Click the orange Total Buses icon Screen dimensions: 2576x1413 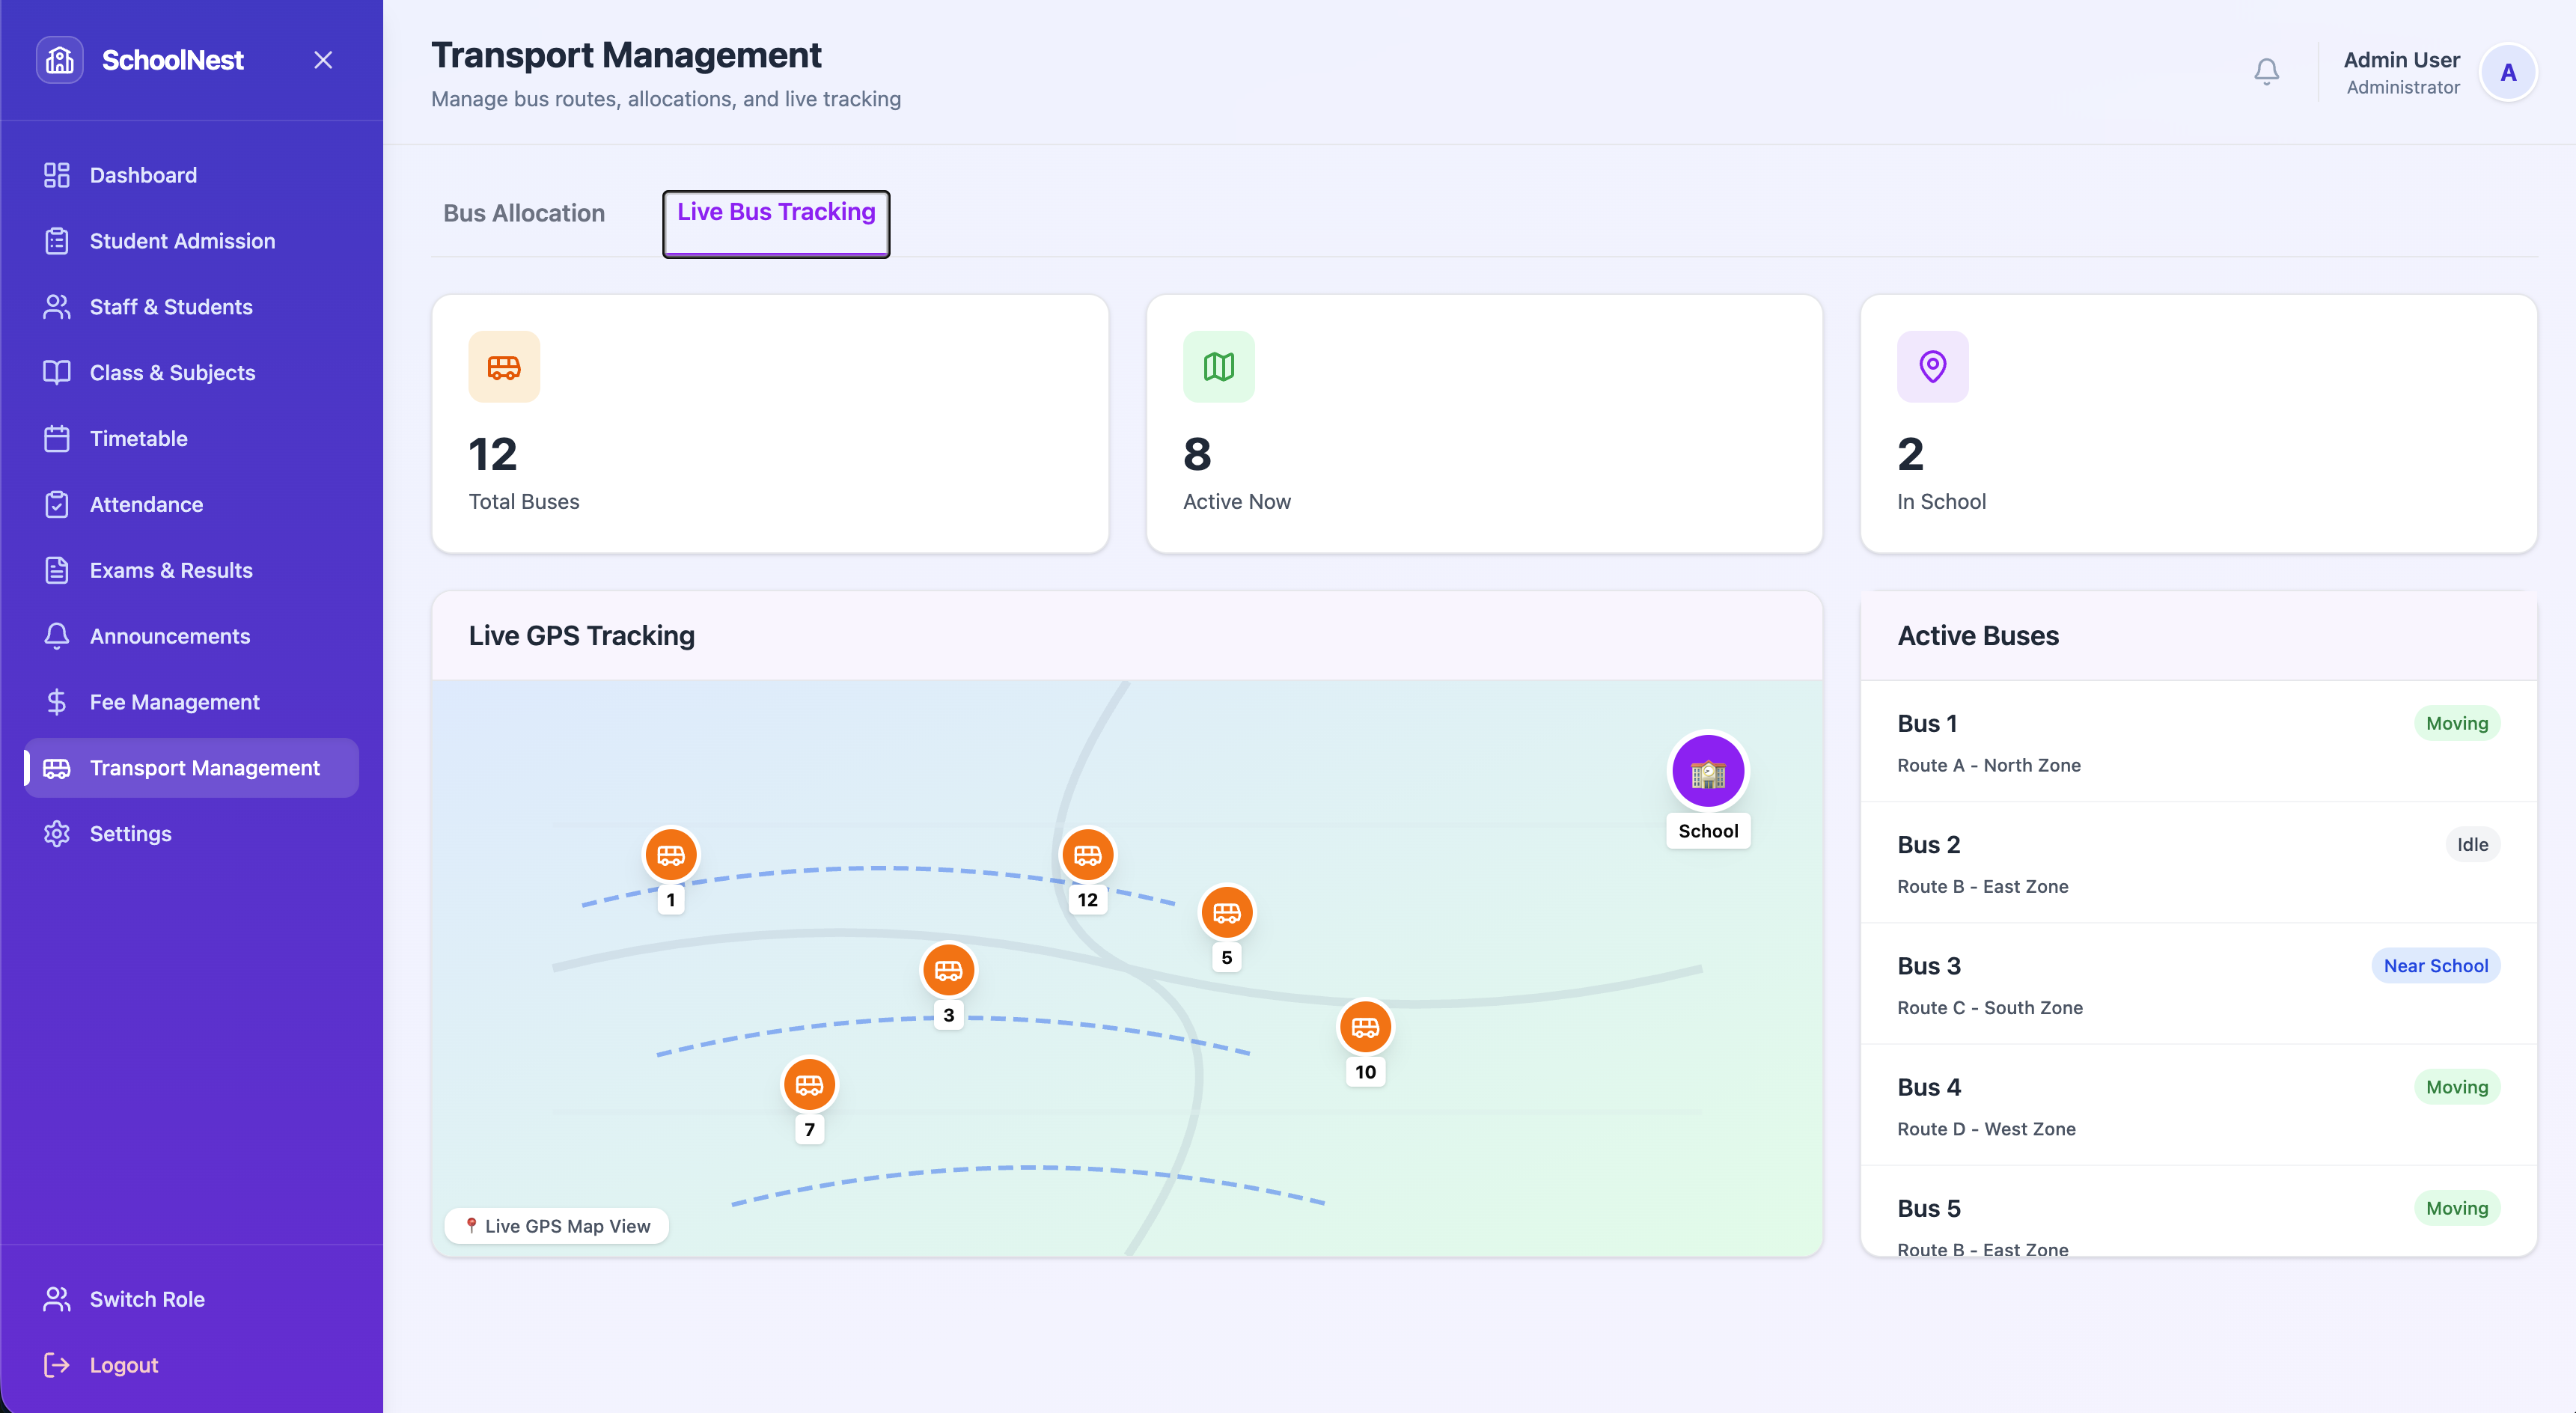tap(504, 367)
